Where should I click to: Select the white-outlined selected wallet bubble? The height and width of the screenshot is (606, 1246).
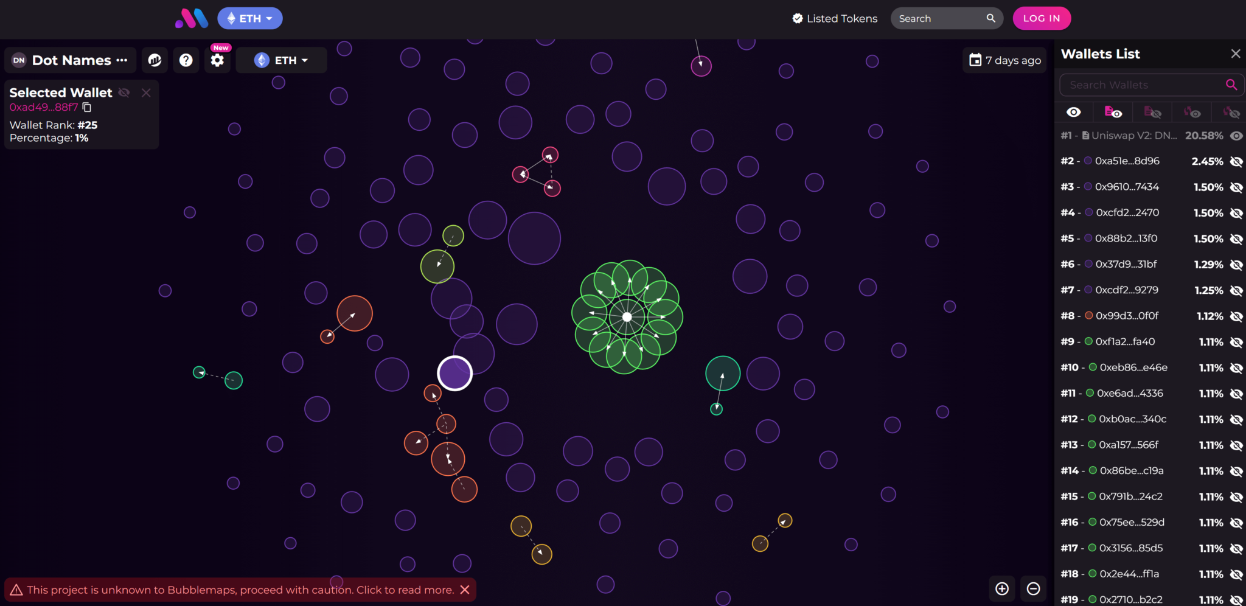point(455,373)
